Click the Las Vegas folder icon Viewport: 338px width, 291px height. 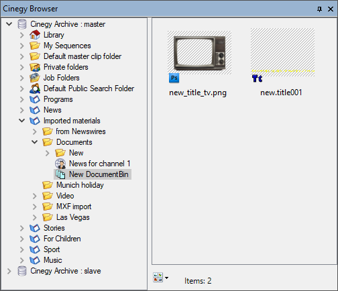point(48,217)
